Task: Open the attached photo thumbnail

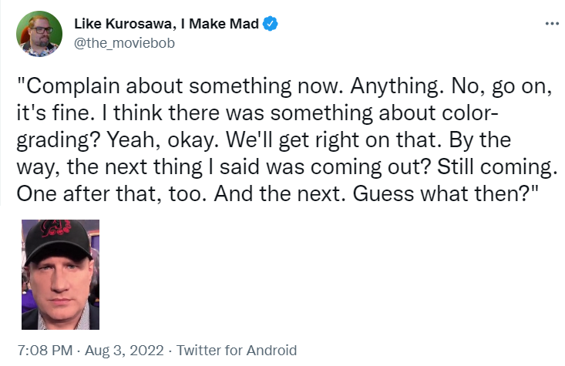Action: coord(60,274)
